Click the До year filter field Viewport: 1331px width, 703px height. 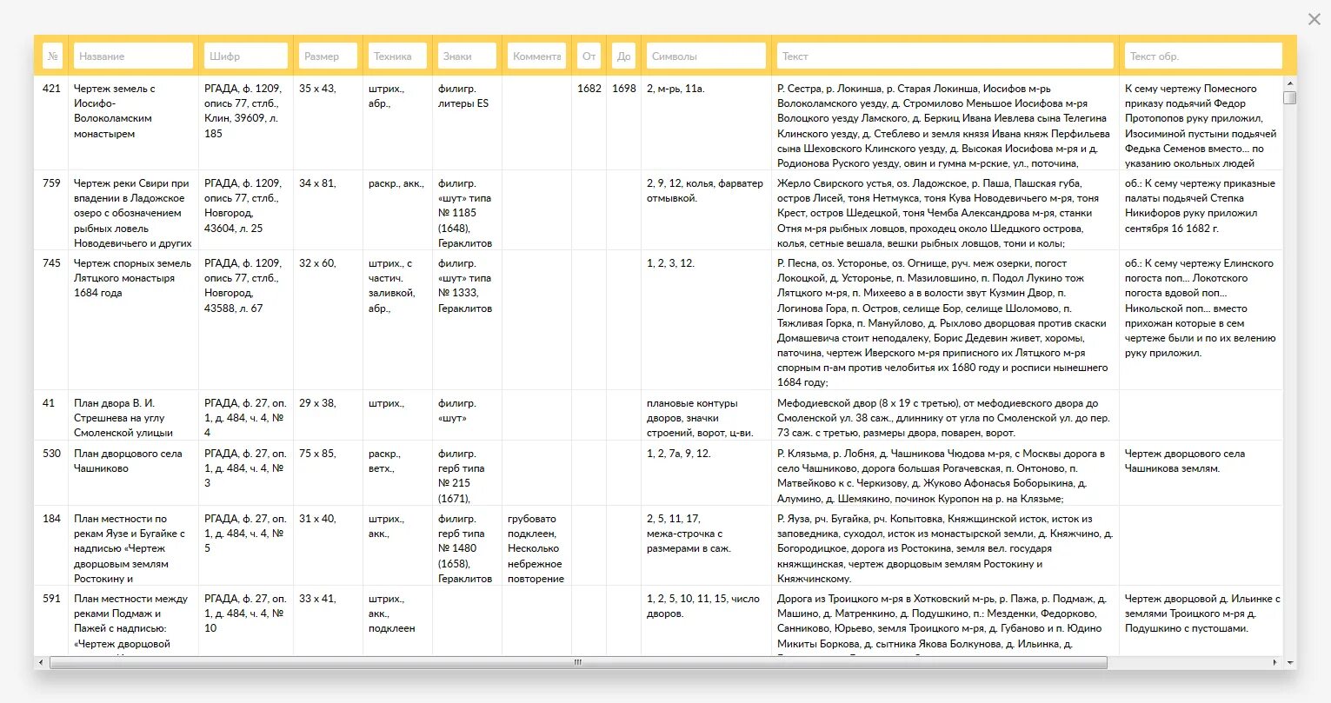(623, 56)
